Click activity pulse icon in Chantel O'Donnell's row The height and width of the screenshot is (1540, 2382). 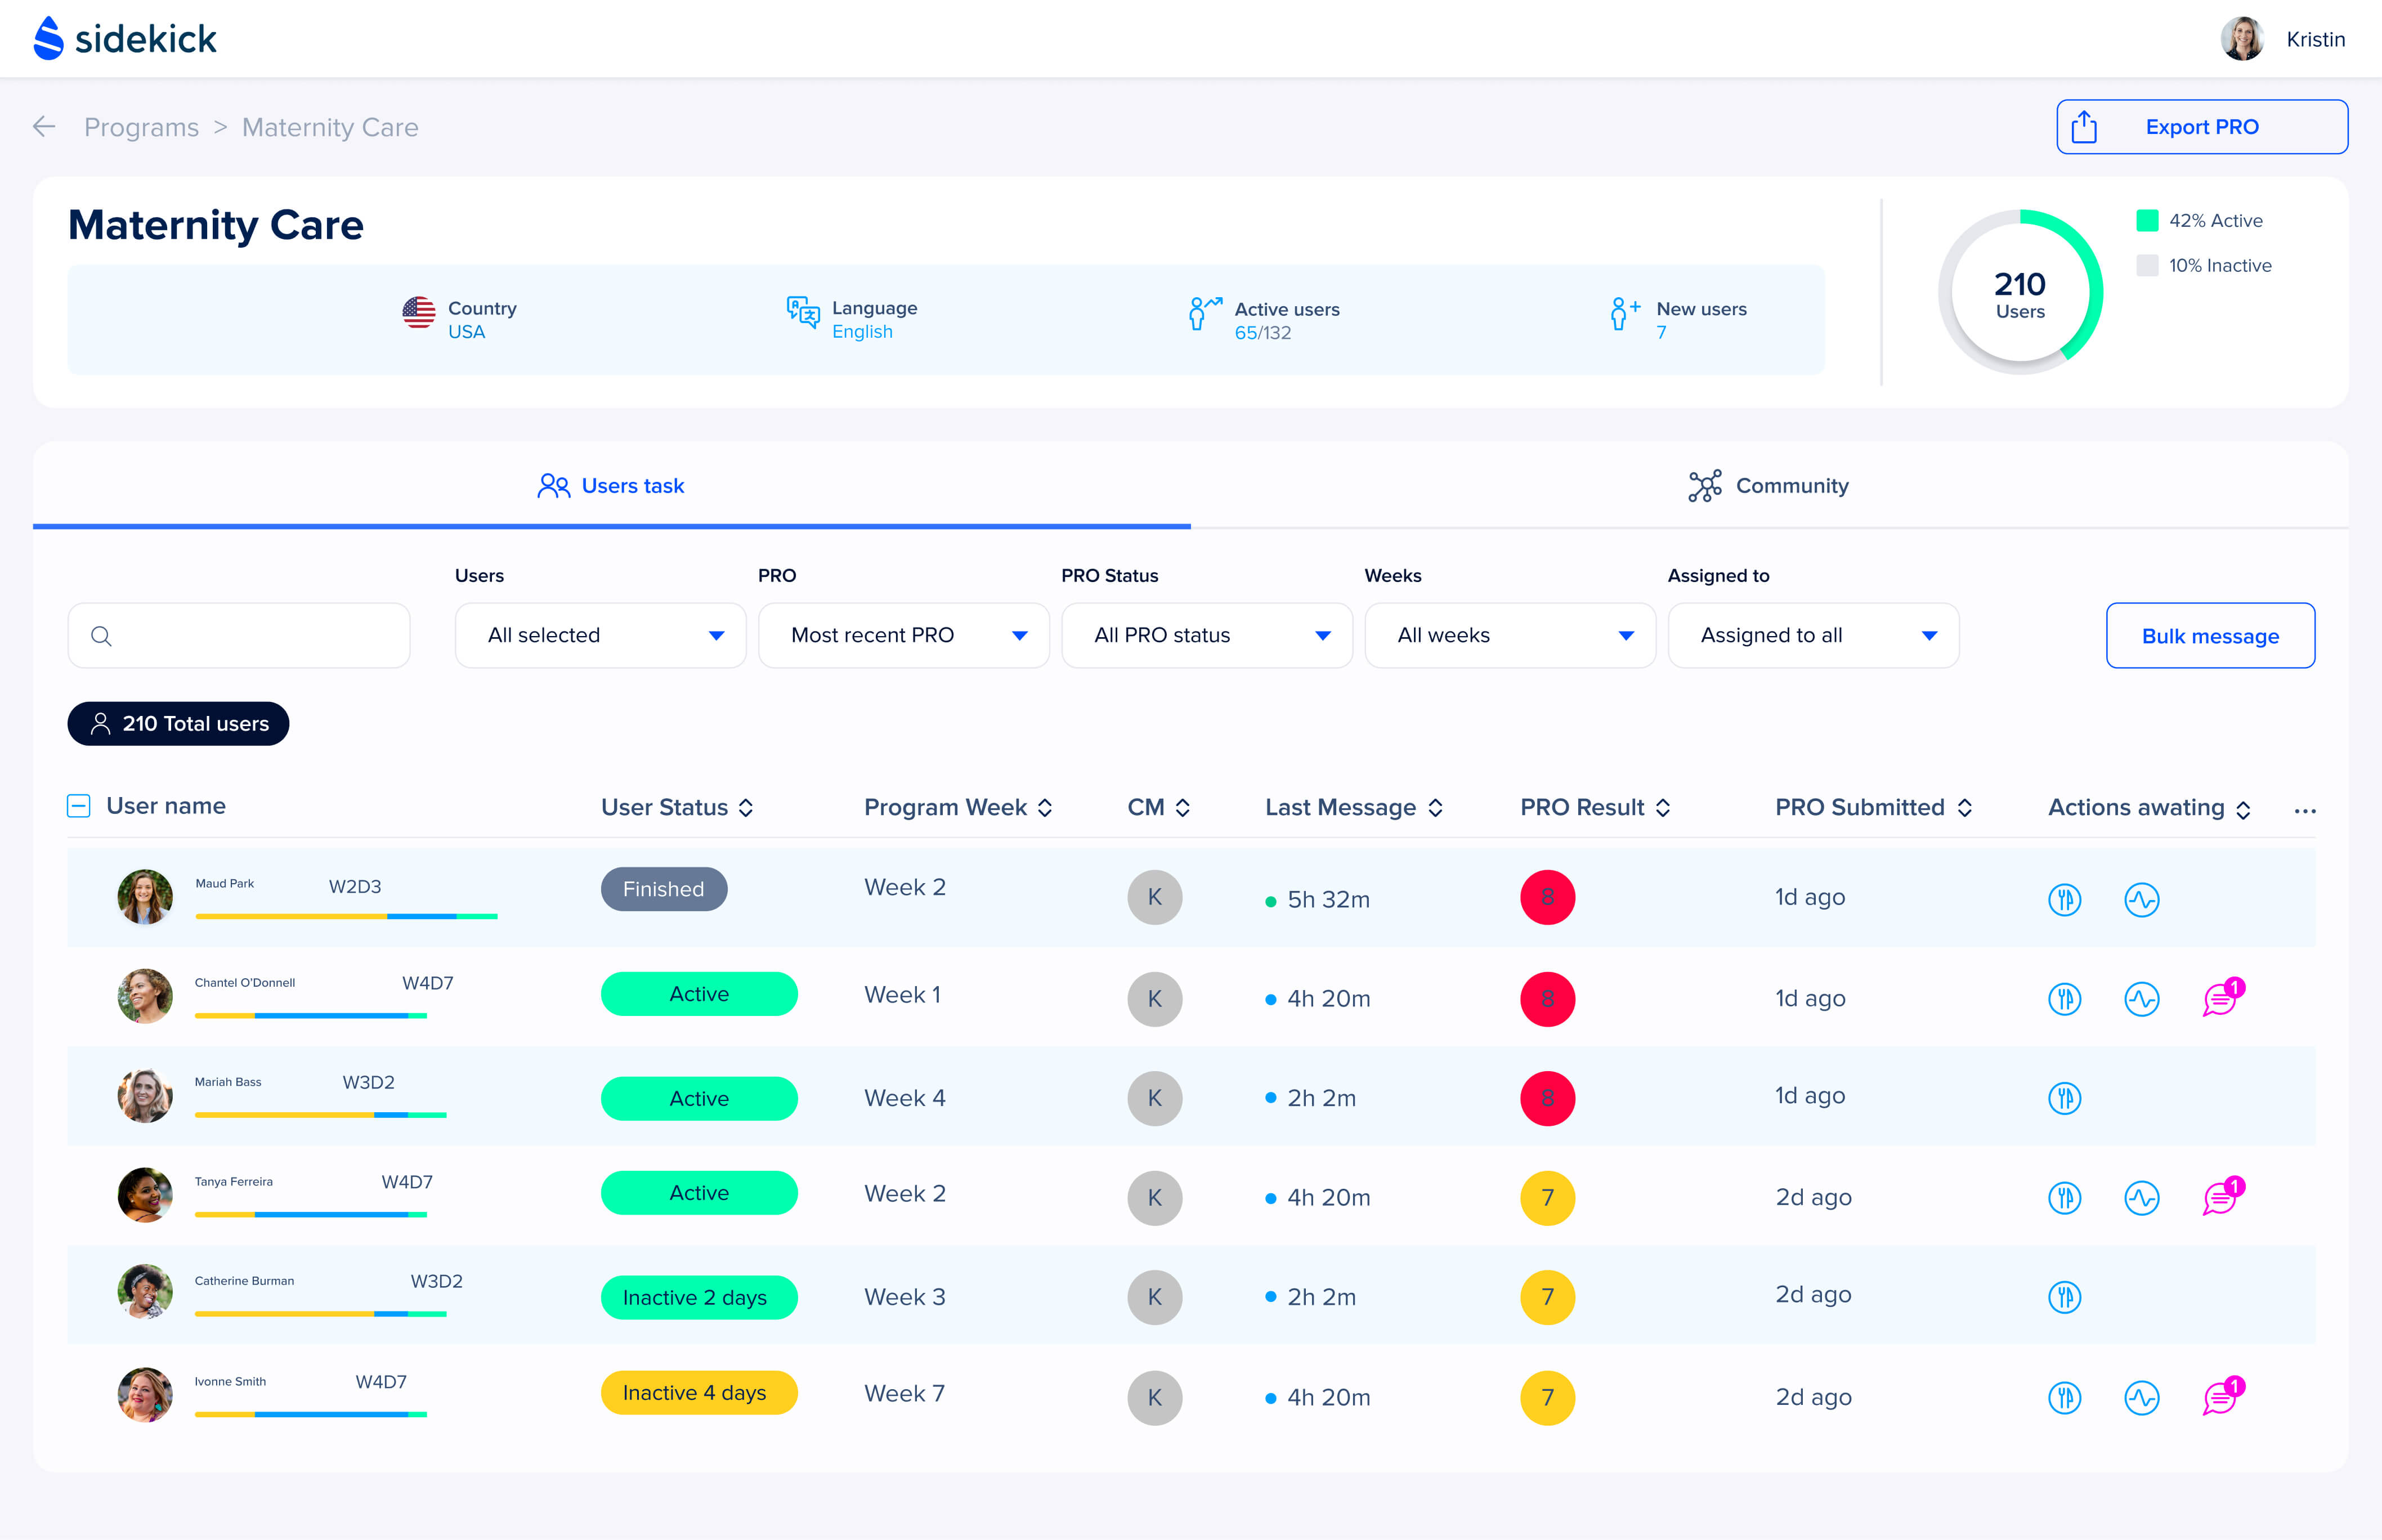click(2141, 998)
